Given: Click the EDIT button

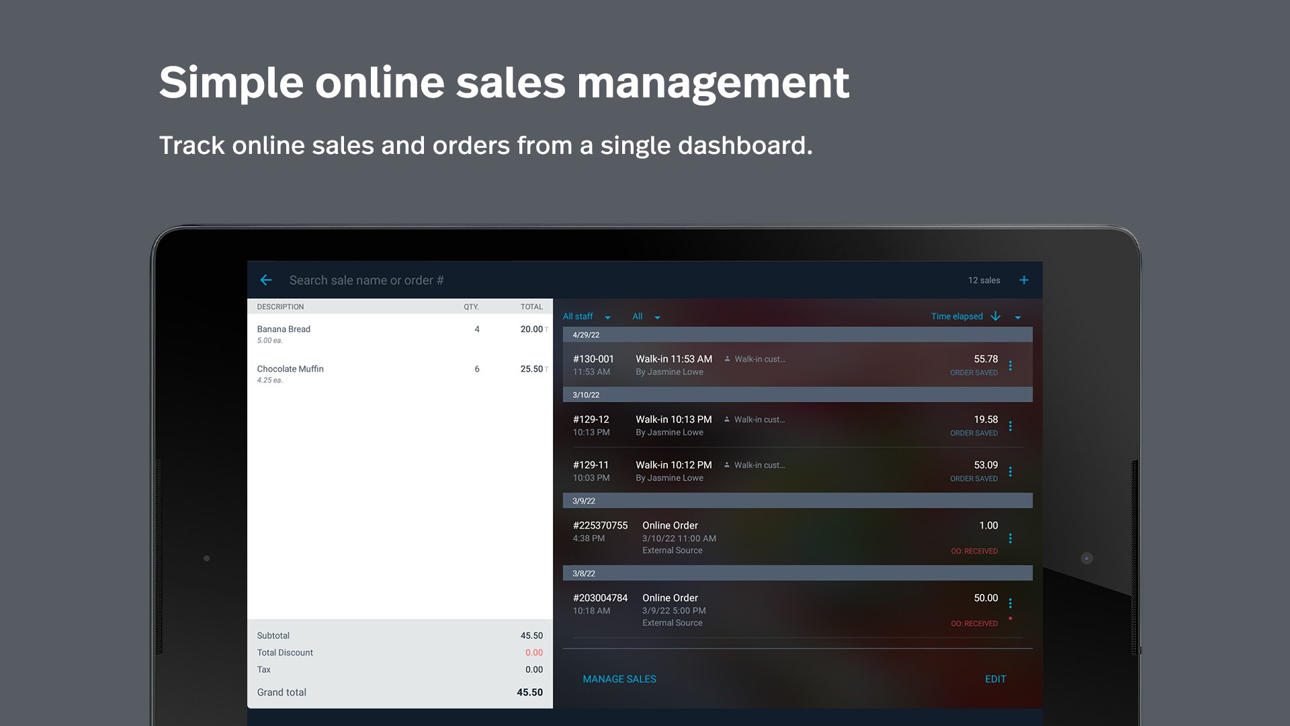Looking at the screenshot, I should pyautogui.click(x=995, y=679).
